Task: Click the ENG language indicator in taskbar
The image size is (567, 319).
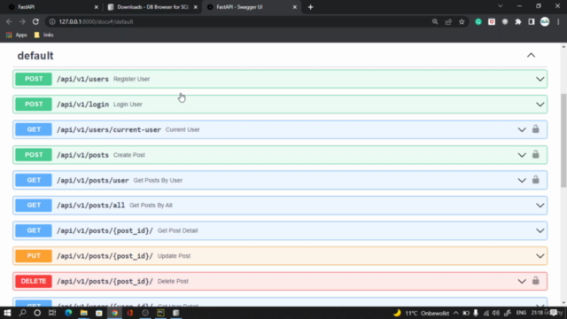Action: click(x=521, y=313)
